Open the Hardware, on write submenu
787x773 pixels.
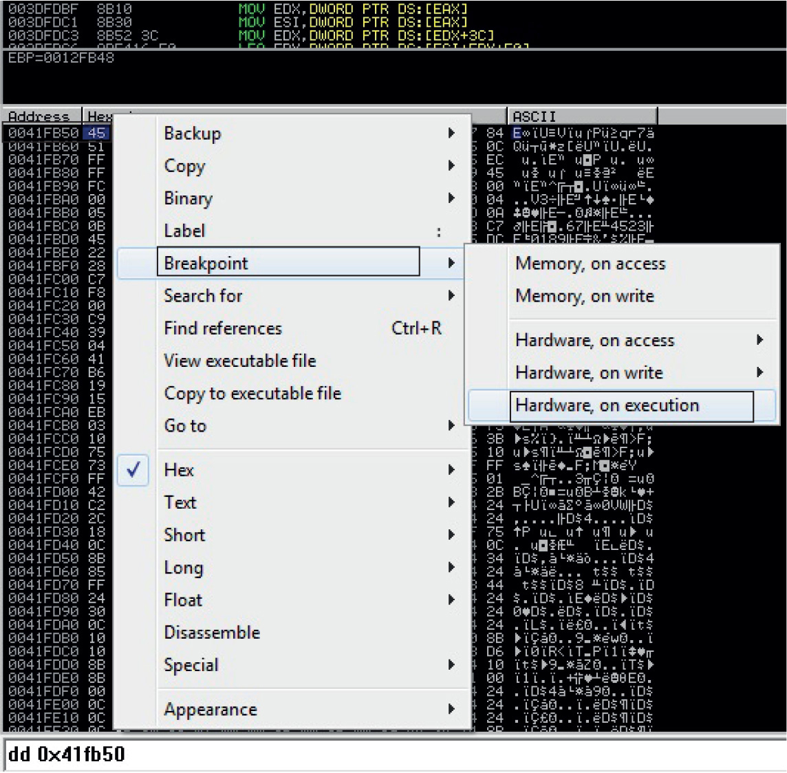point(623,372)
